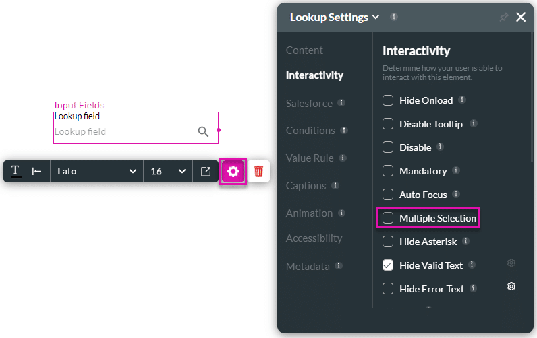
Task: Open the Salesforce tab
Action: pos(309,103)
